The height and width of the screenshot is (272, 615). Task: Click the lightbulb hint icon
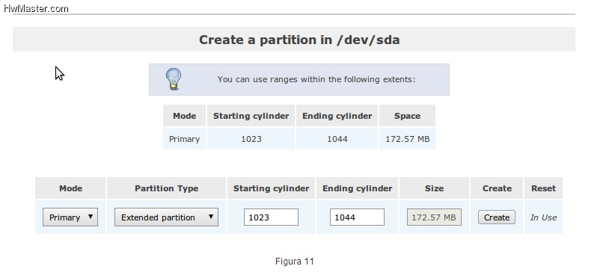pyautogui.click(x=174, y=79)
